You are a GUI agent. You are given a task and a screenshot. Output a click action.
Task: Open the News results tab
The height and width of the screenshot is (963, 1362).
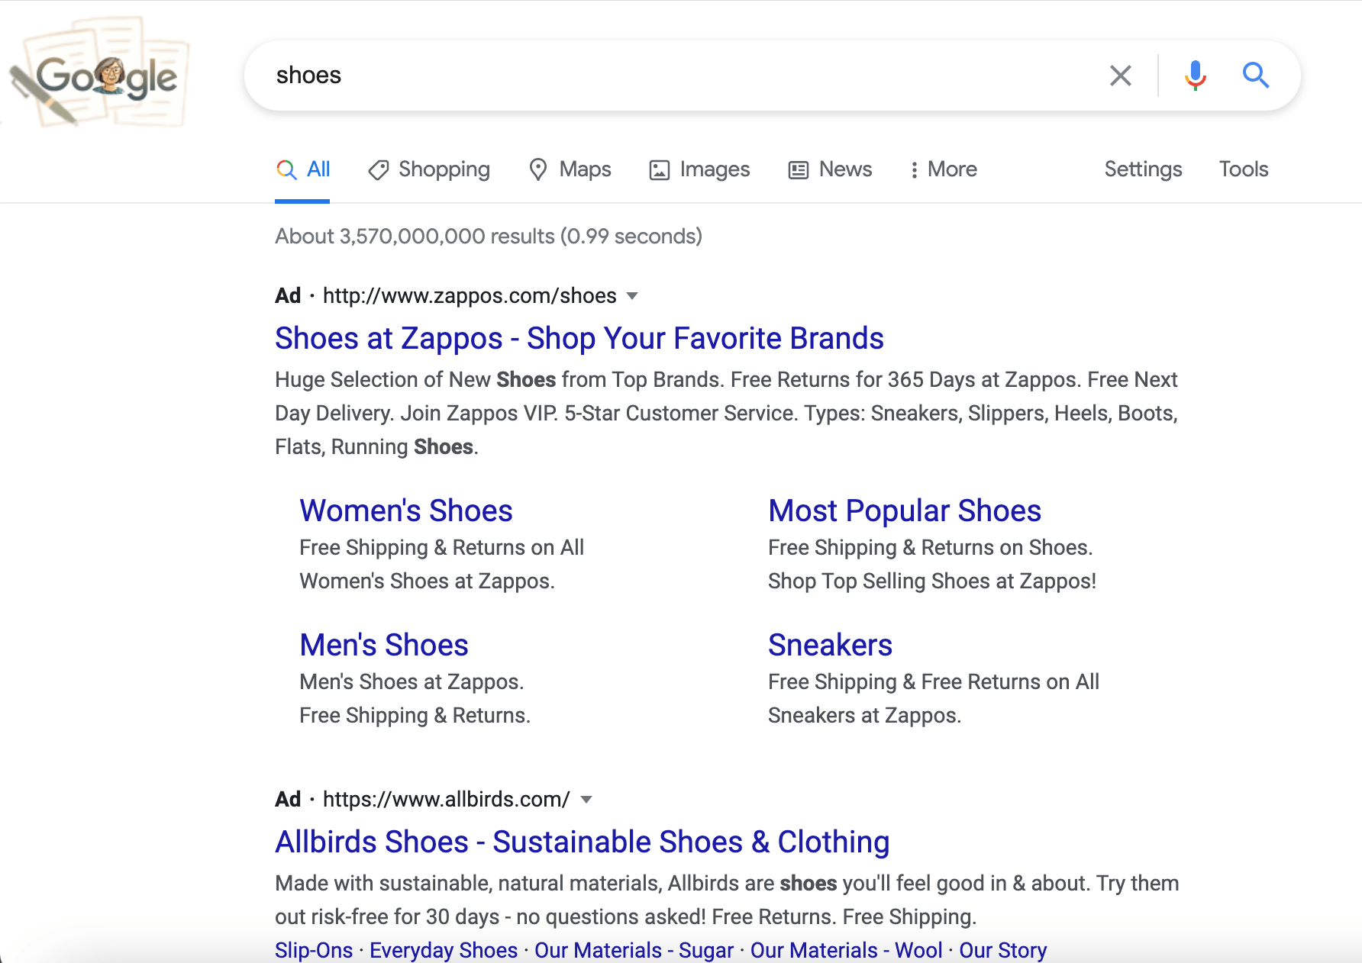(x=830, y=169)
